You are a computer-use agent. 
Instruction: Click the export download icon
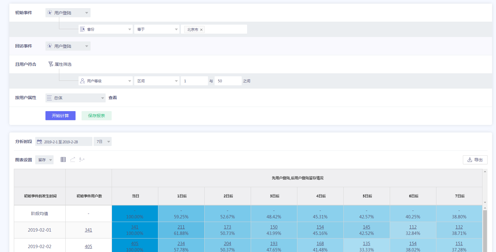(470, 160)
